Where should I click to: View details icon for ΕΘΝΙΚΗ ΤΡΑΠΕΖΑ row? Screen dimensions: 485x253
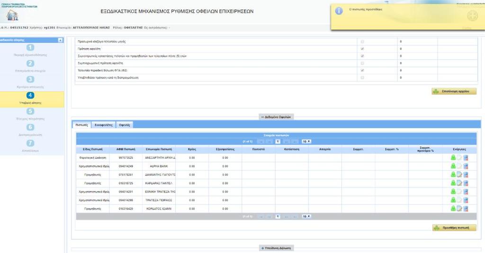click(453, 192)
